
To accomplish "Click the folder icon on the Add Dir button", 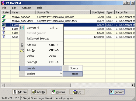I will point(34,92).
